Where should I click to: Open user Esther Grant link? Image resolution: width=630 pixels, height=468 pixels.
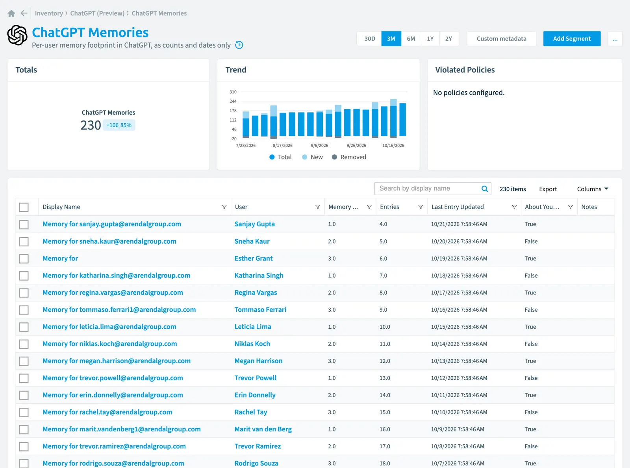[254, 258]
